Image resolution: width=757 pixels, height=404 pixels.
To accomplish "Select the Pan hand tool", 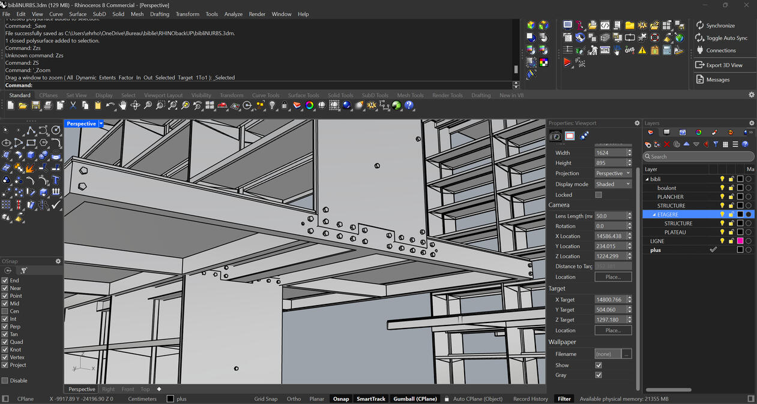I will [x=122, y=105].
